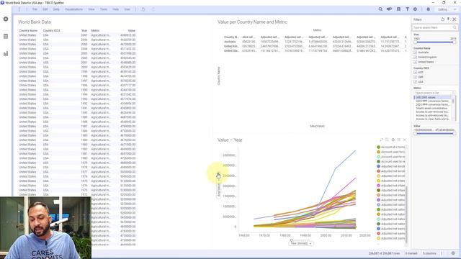Image resolution: width=461 pixels, height=259 pixels.
Task: Open the Year (binned) axis selector dropdown
Action: [x=300, y=243]
